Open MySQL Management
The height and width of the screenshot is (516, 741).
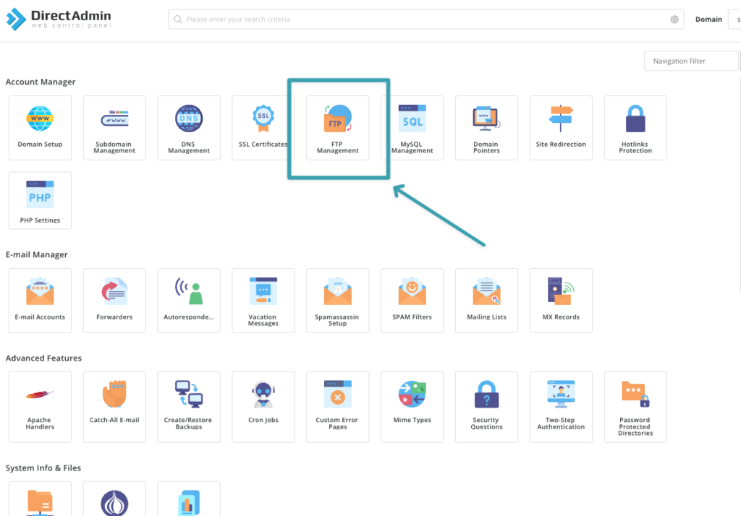(412, 128)
